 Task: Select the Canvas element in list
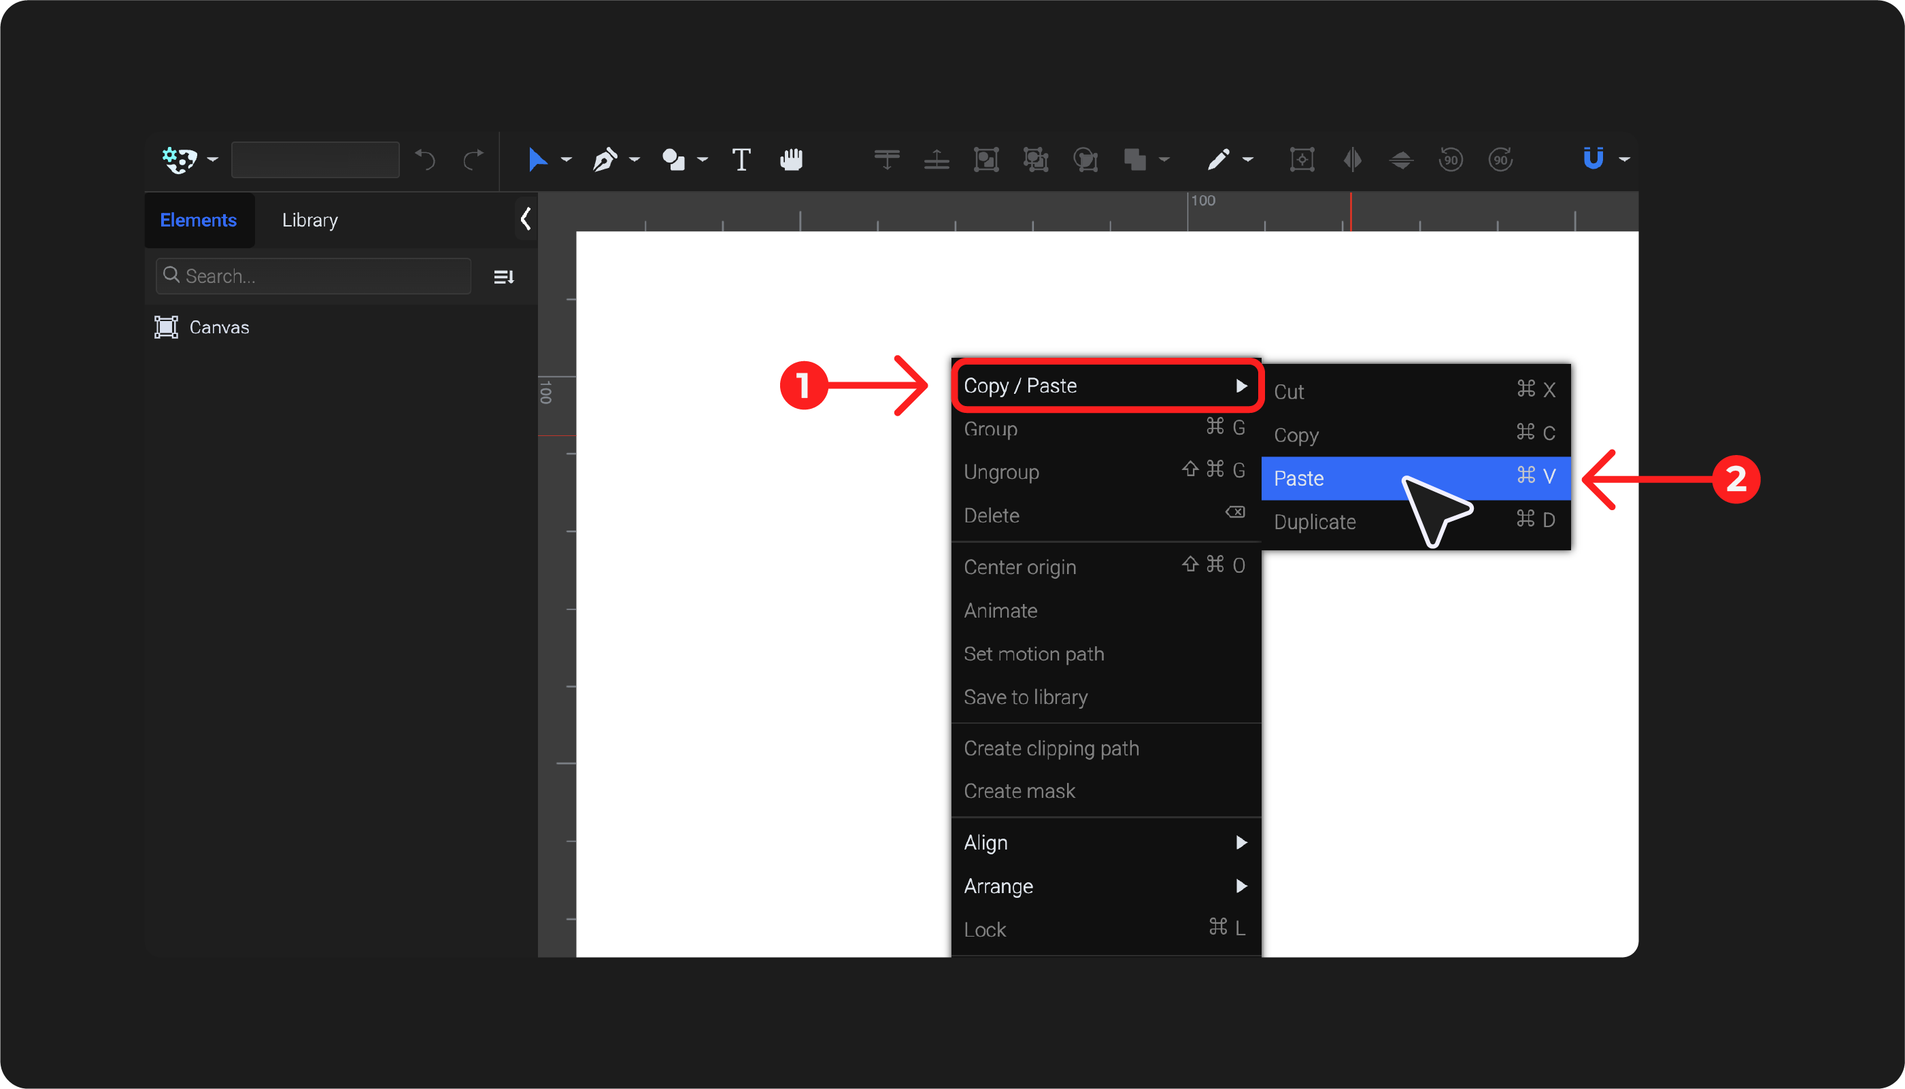pos(218,327)
